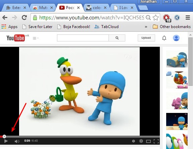Viewport: 193px width, 149px height.
Task: Bookmark this page with the star icon
Action: 155,18
